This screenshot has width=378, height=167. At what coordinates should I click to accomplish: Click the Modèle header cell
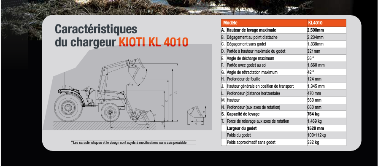point(264,23)
